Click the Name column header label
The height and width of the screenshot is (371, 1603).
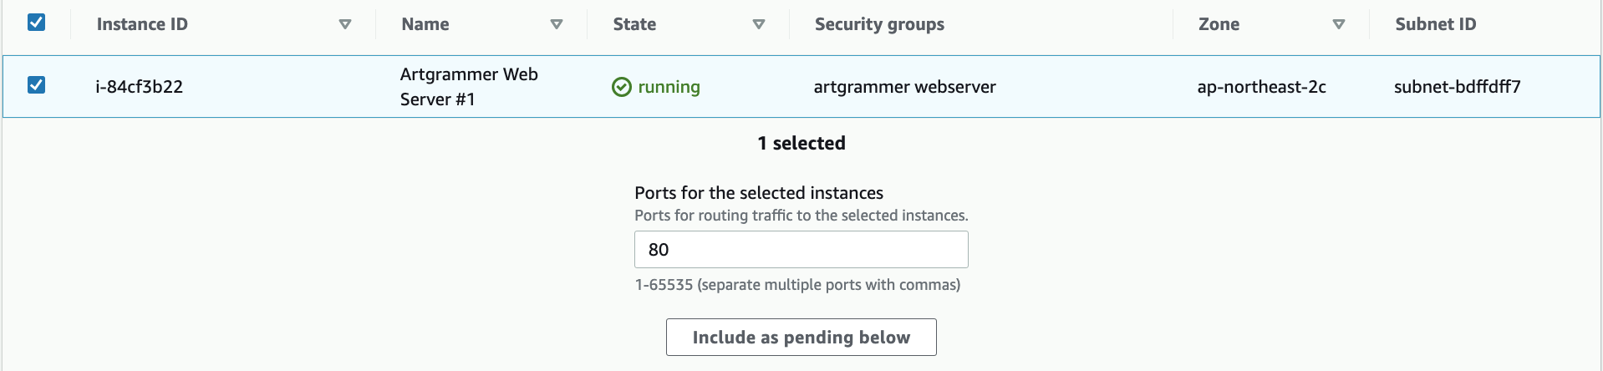425,24
